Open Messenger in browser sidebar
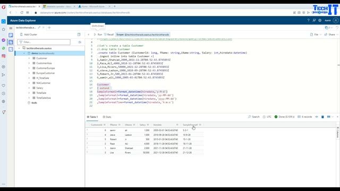This screenshot has width=340, height=191. pos(4,40)
